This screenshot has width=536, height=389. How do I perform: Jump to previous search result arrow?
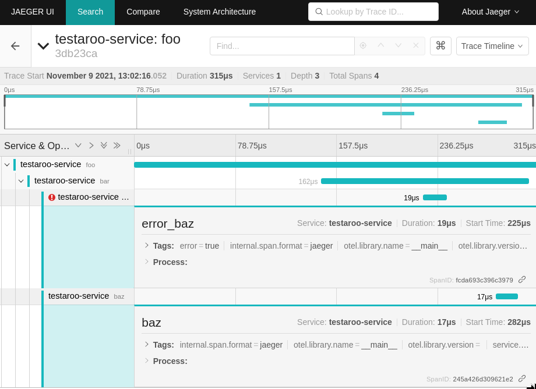tap(381, 45)
